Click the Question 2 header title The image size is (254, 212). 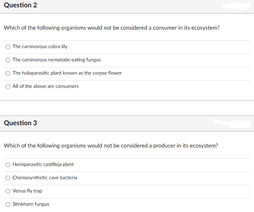tap(20, 5)
